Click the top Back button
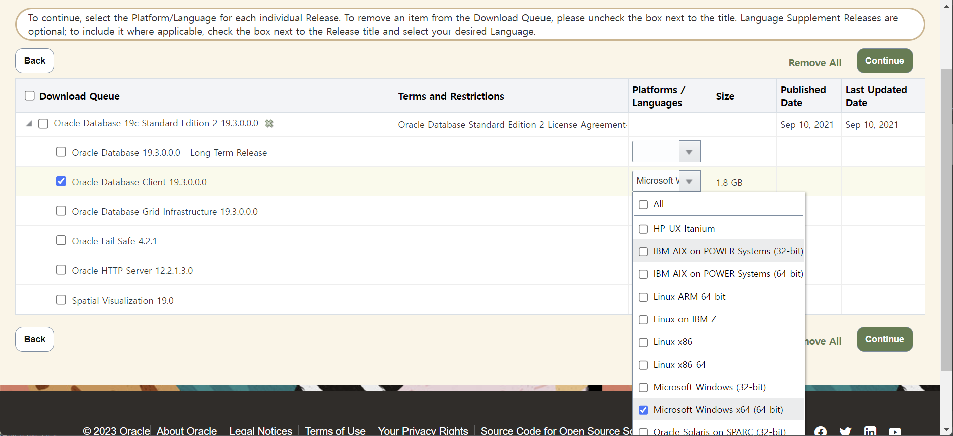 (35, 61)
